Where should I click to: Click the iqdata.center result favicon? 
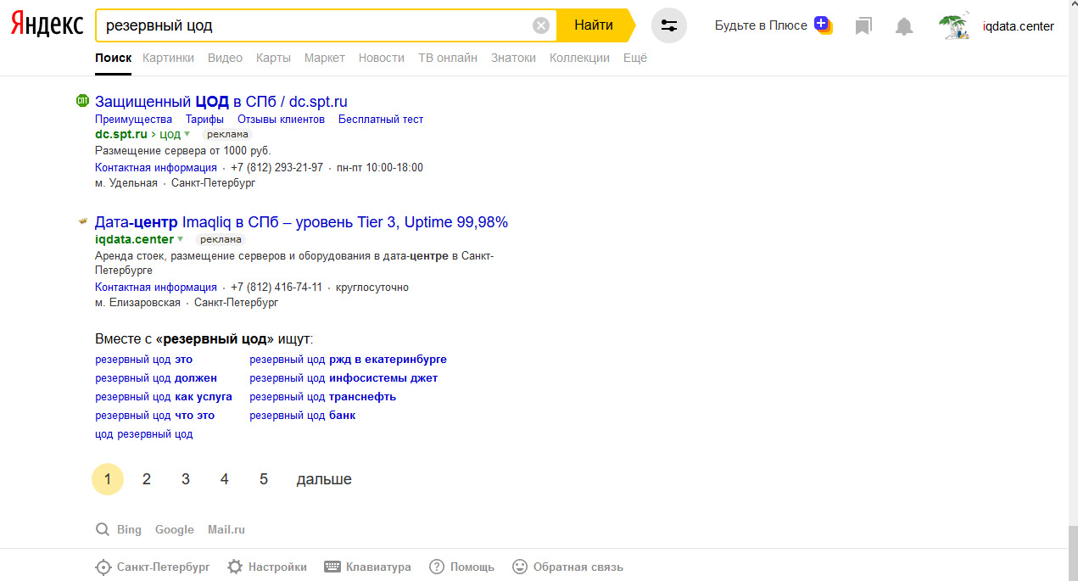click(x=82, y=221)
